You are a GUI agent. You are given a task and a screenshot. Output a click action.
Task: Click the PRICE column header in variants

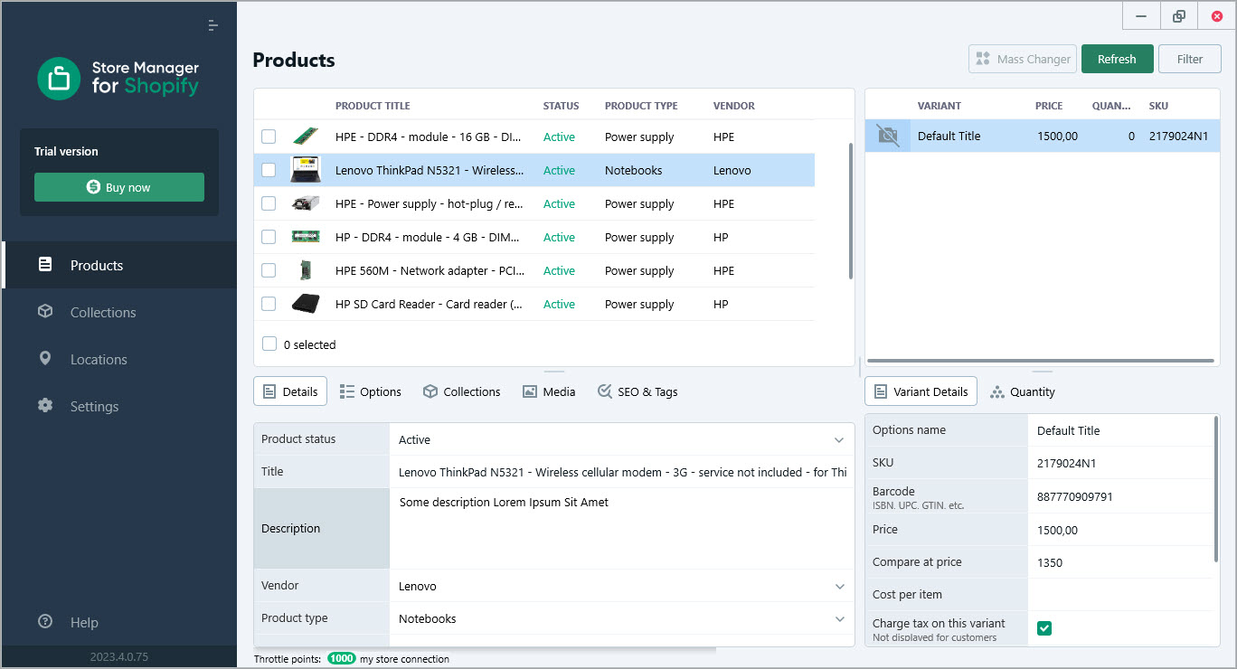pos(1049,106)
